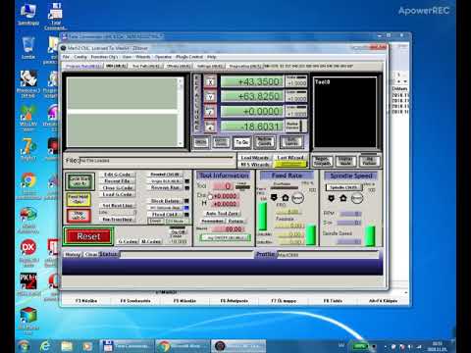
Task: Click the yellow Feed Hold button
Action: click(78, 199)
